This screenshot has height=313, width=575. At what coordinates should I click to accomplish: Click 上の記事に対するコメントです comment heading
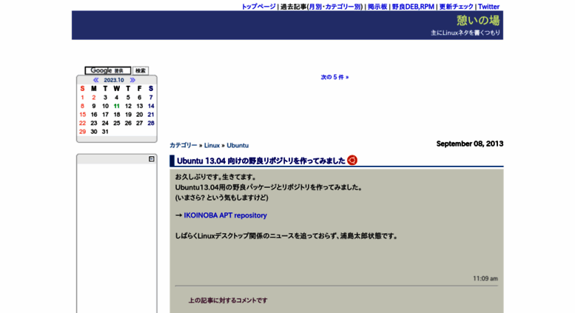pyautogui.click(x=228, y=300)
